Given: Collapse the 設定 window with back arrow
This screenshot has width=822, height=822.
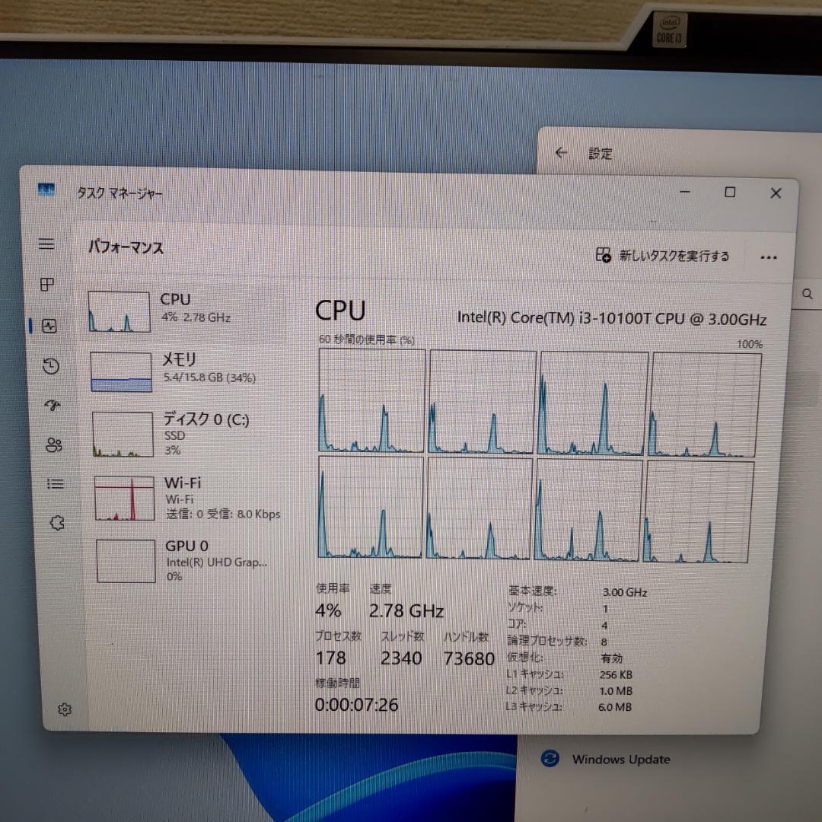Looking at the screenshot, I should pyautogui.click(x=561, y=153).
